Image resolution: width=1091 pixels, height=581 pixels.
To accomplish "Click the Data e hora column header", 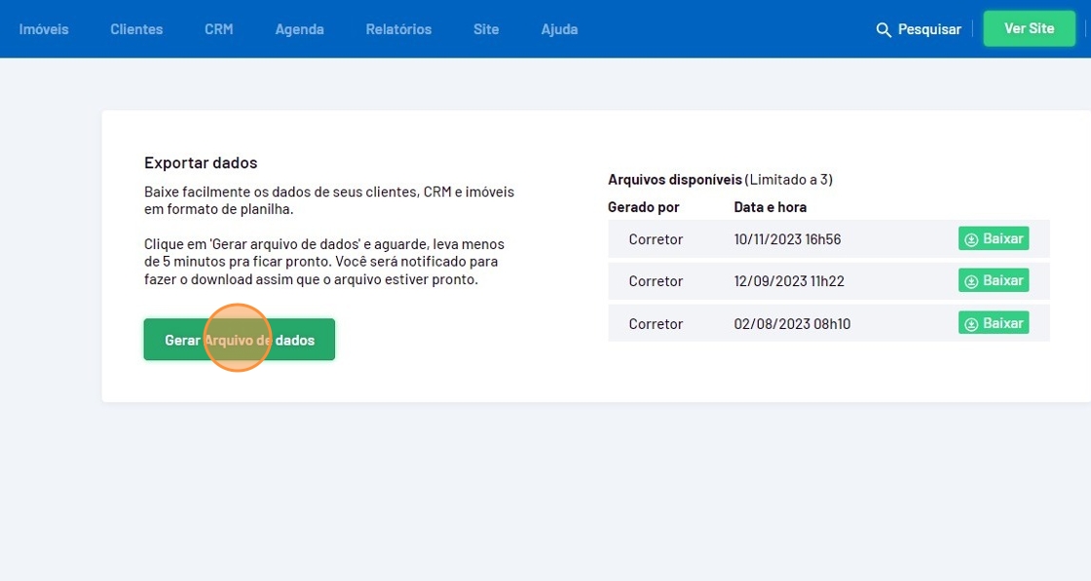I will (770, 207).
